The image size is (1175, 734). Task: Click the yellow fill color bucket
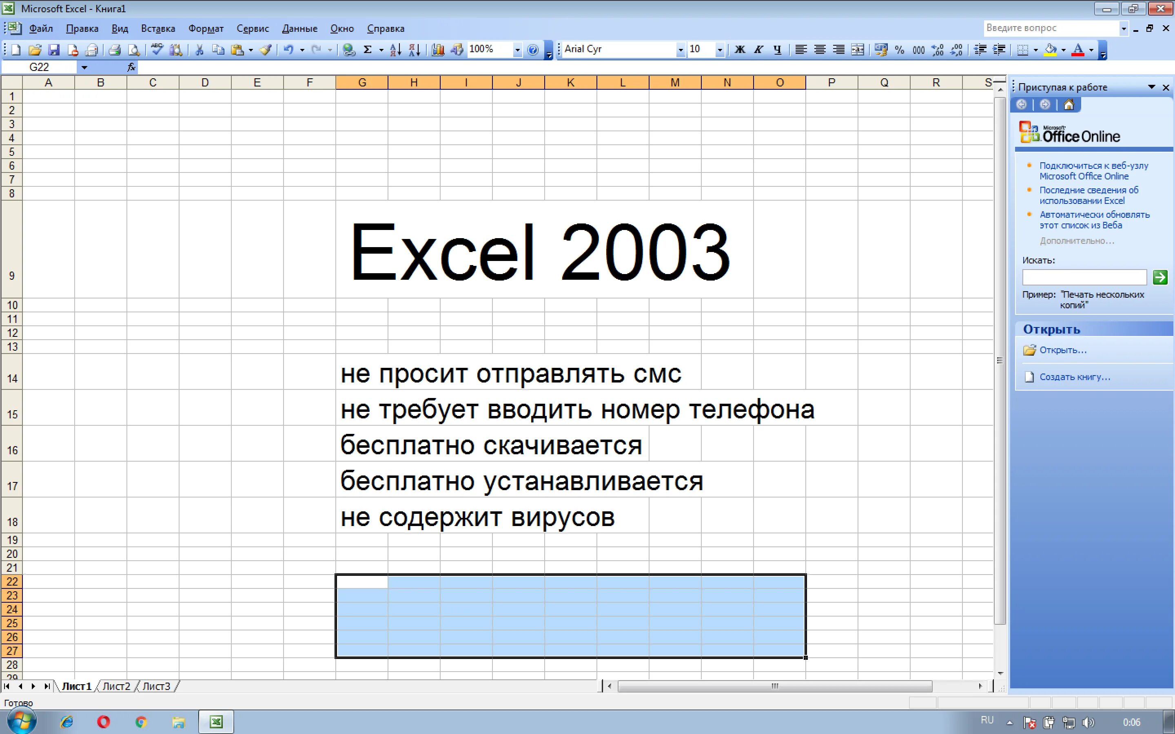pos(1050,49)
